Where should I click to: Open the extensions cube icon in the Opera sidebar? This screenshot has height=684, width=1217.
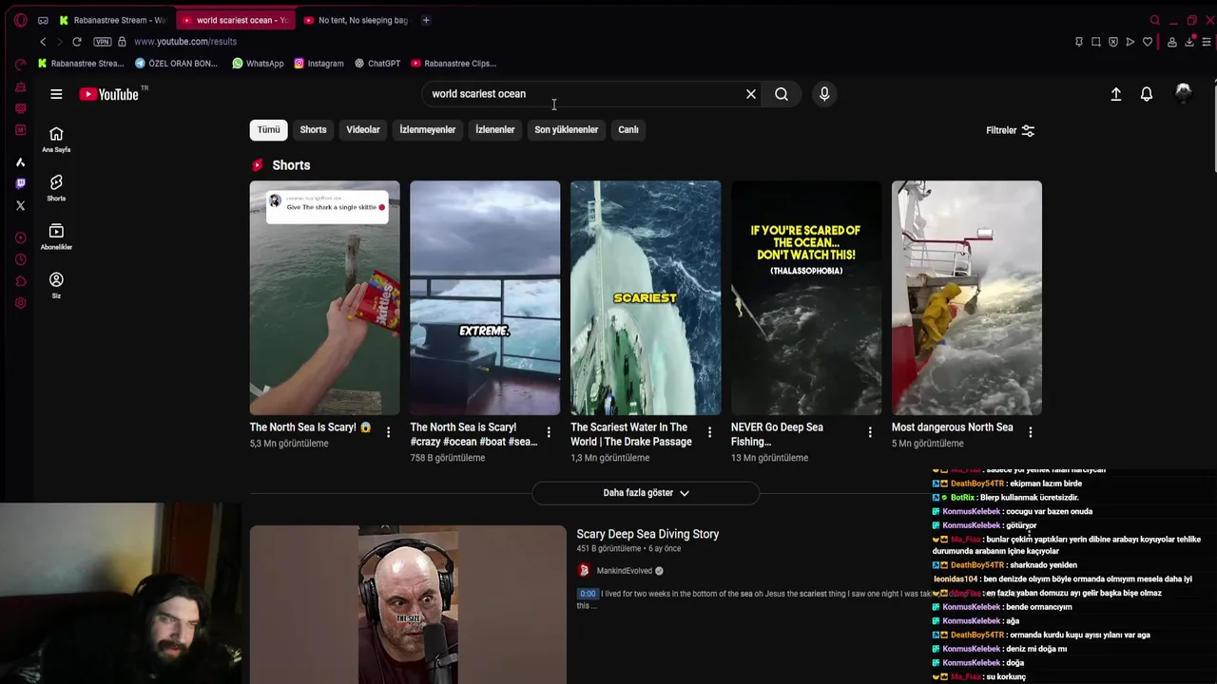tap(20, 281)
